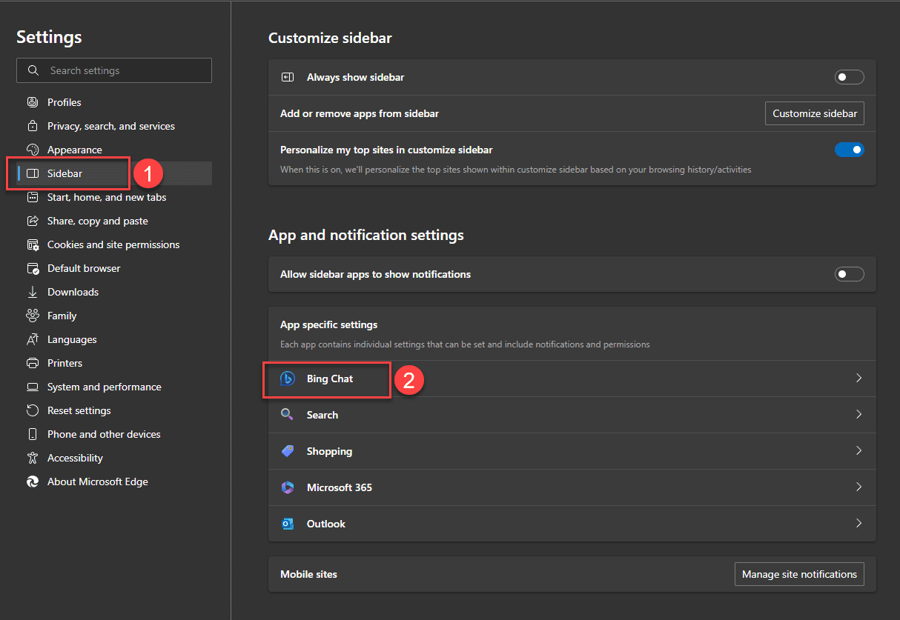
Task: Click Manage site notifications button
Action: [x=798, y=574]
